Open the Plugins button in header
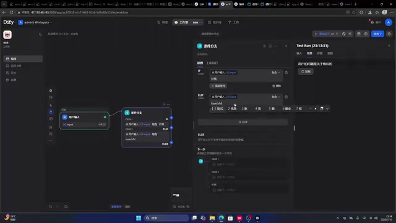The width and height of the screenshot is (396, 223). (376, 22)
